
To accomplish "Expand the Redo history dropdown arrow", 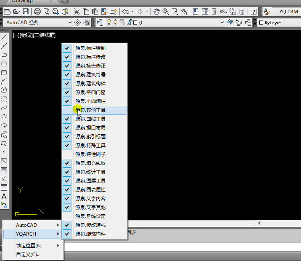I will click(147, 12).
